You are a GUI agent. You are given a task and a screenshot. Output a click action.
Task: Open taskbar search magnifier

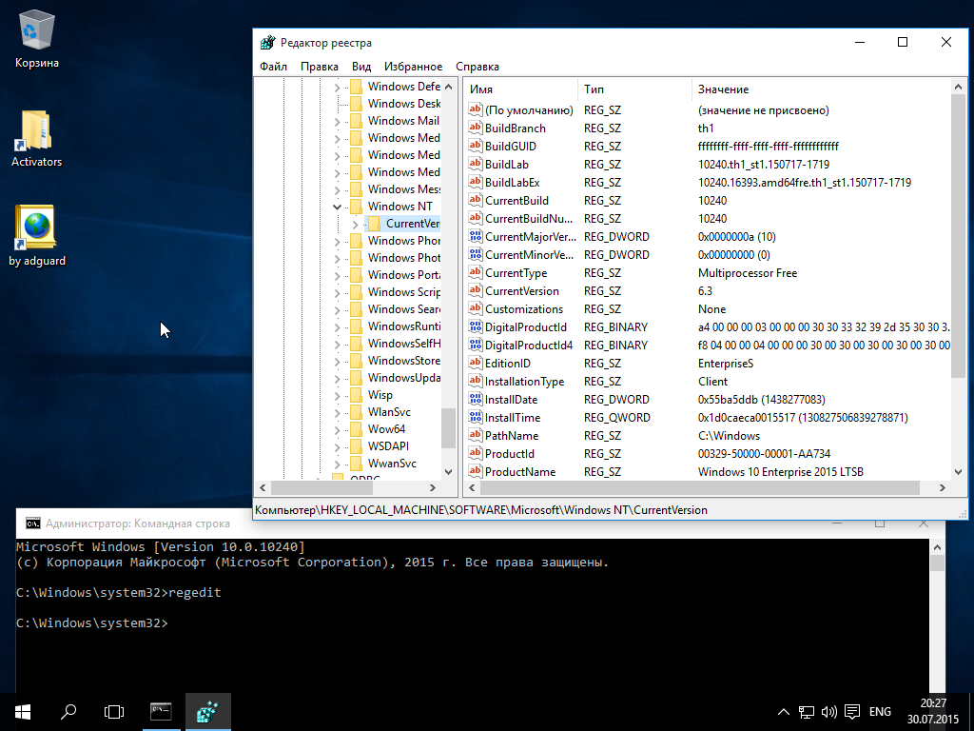68,712
